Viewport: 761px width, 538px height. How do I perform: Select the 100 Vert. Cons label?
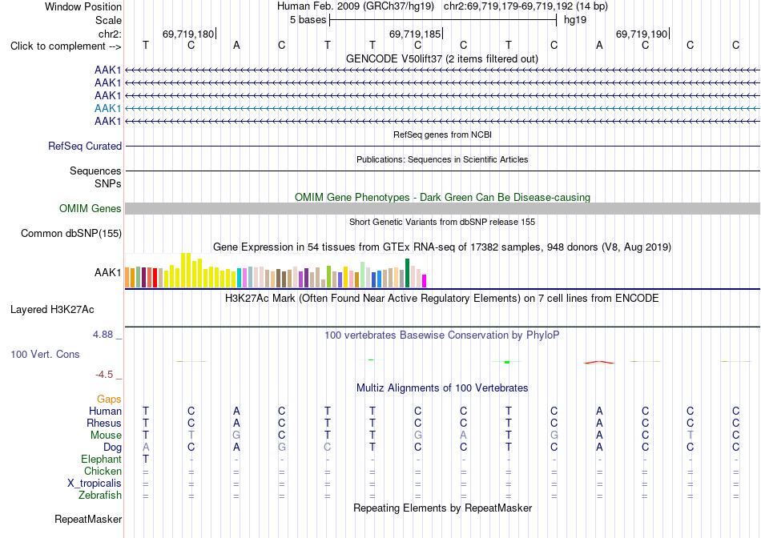click(45, 354)
